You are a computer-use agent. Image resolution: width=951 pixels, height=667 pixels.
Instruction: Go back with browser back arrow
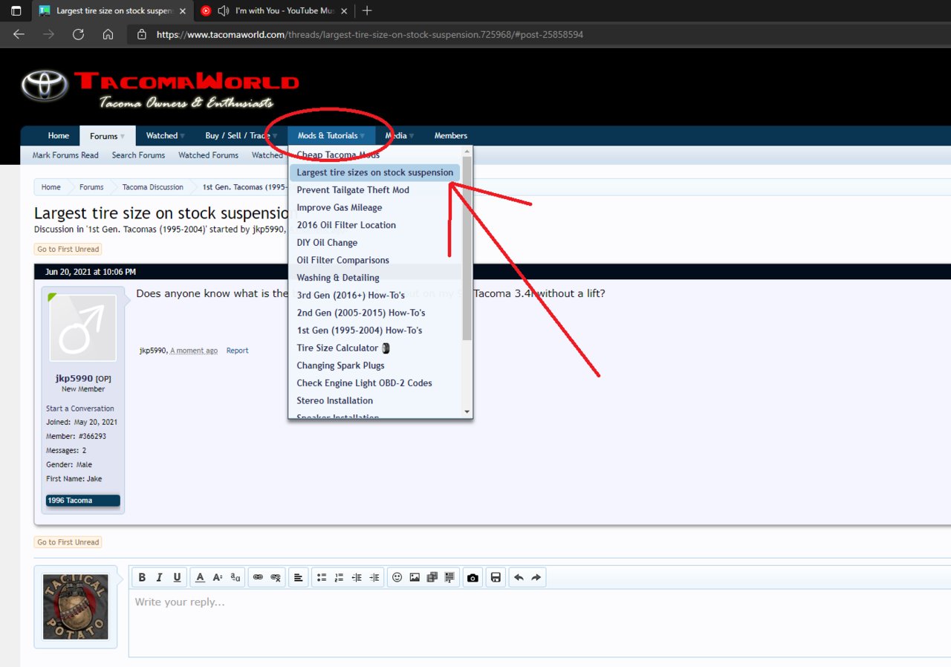19,34
